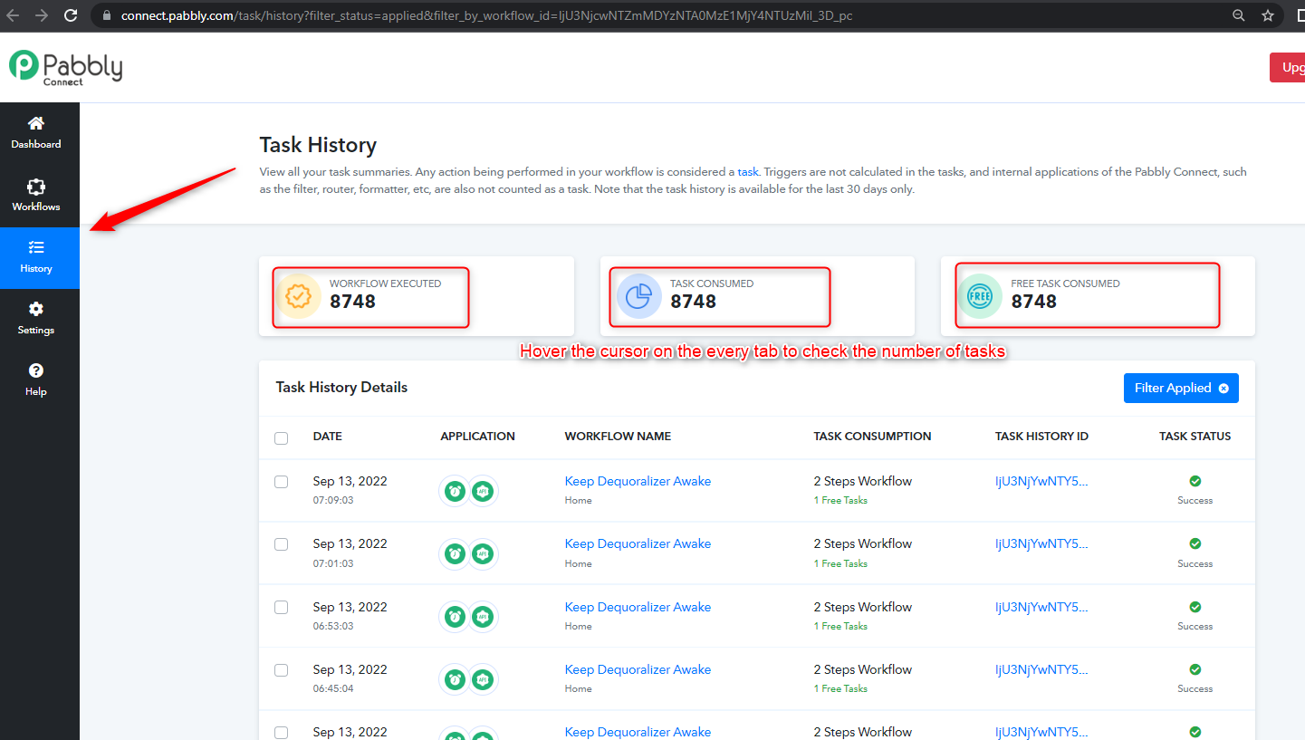Click the browser address bar URL
The height and width of the screenshot is (740, 1305).
tap(486, 15)
